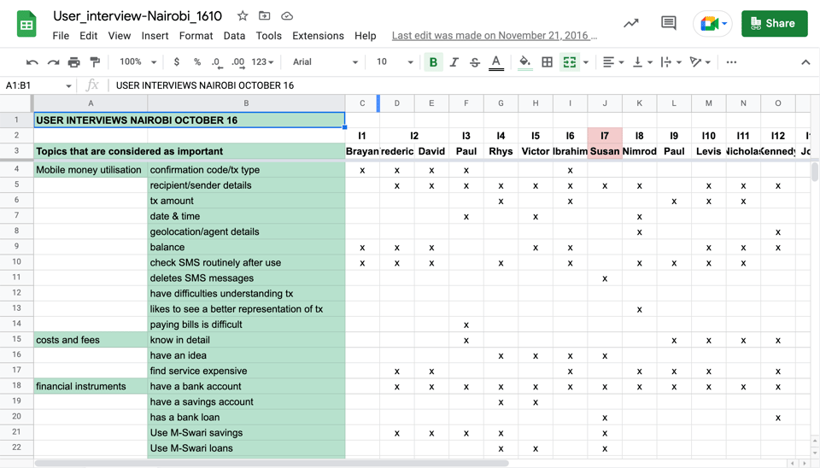Open the activity trend icon

(x=630, y=24)
